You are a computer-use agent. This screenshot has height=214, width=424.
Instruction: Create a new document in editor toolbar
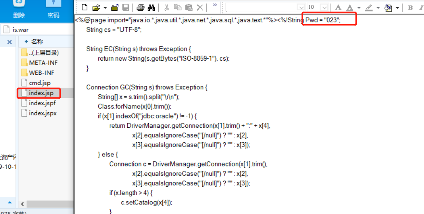coord(85,7)
